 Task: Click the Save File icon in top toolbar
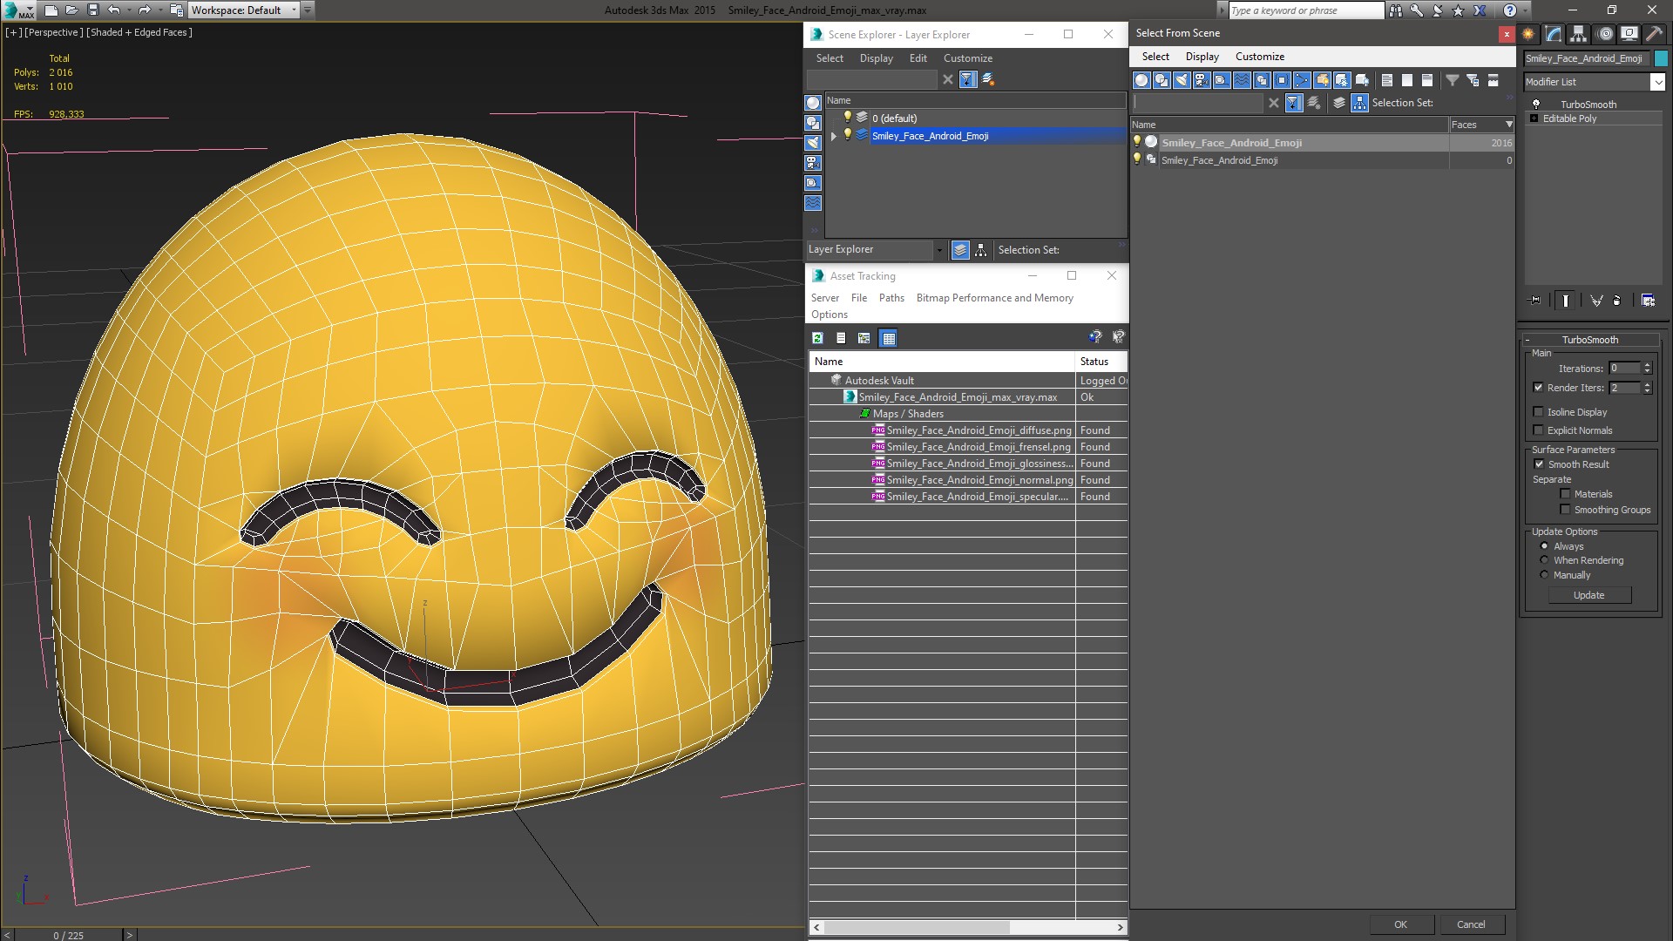[x=93, y=10]
